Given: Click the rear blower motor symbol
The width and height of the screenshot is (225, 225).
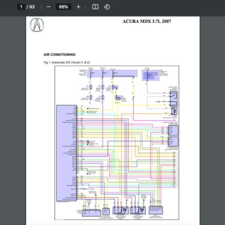Looking at the screenshot, I should click(x=174, y=112).
